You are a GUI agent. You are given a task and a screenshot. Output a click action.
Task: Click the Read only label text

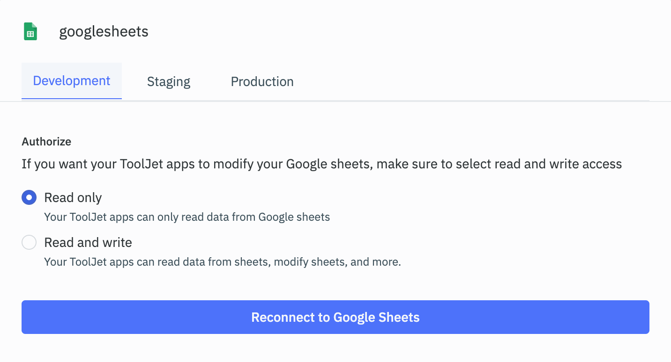73,197
